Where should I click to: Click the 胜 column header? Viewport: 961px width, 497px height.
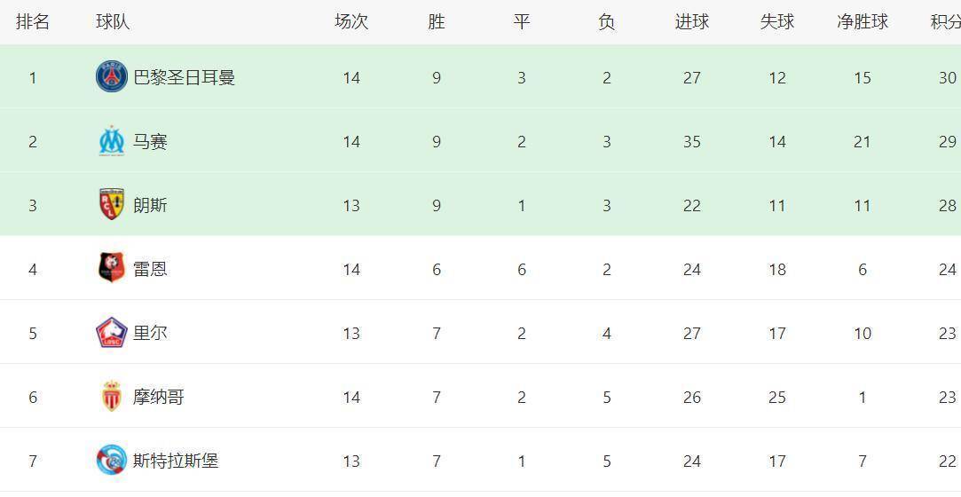437,22
